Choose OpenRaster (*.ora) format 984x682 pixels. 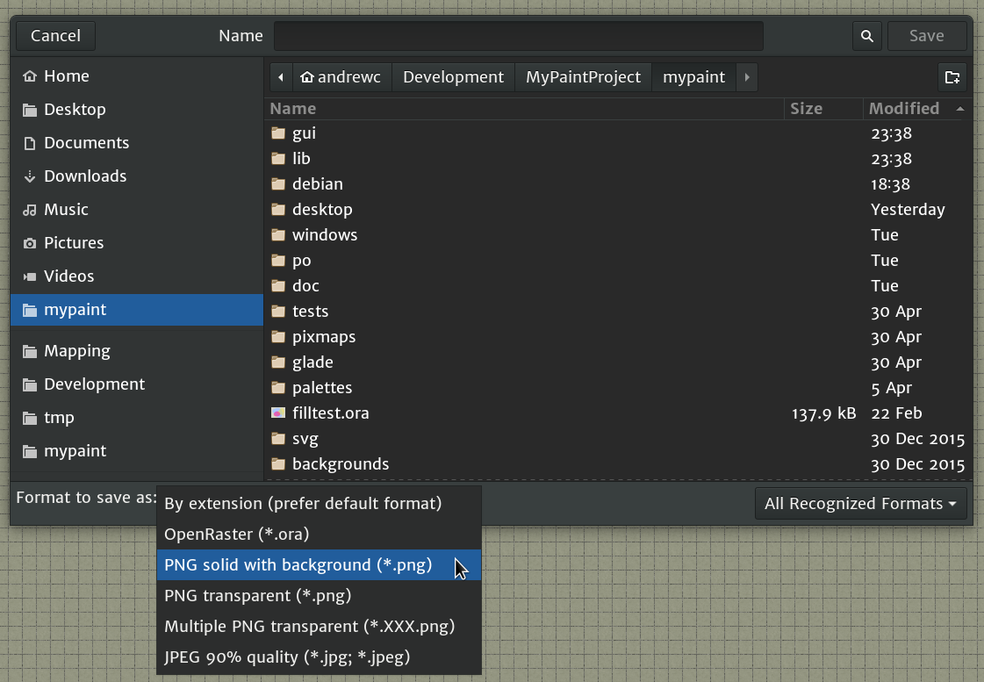point(319,534)
